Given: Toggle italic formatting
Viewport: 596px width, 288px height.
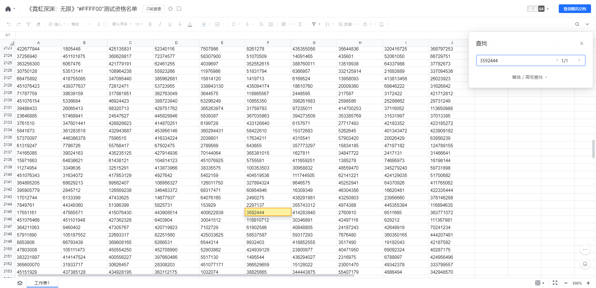Looking at the screenshot, I should (160, 24).
